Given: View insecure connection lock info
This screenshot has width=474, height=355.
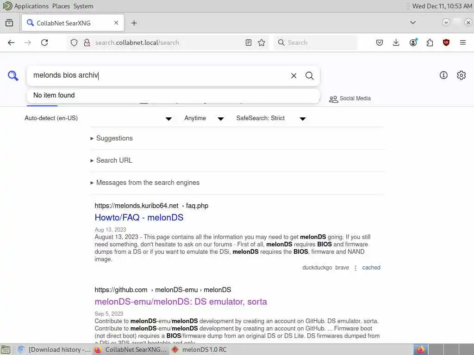Looking at the screenshot, I should tap(87, 43).
